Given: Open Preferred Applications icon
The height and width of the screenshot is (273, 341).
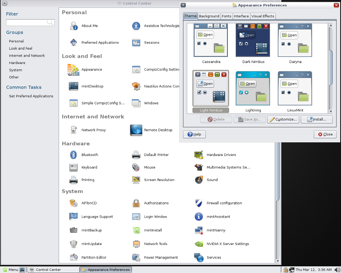Looking at the screenshot, I should coord(74,42).
